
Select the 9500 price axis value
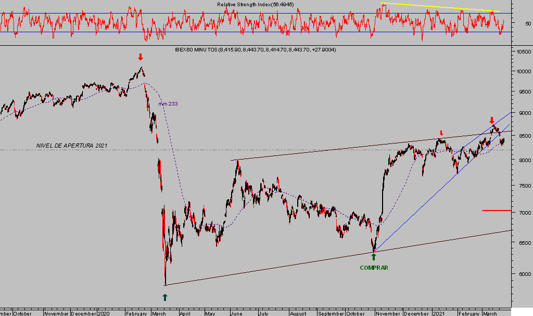click(x=525, y=92)
